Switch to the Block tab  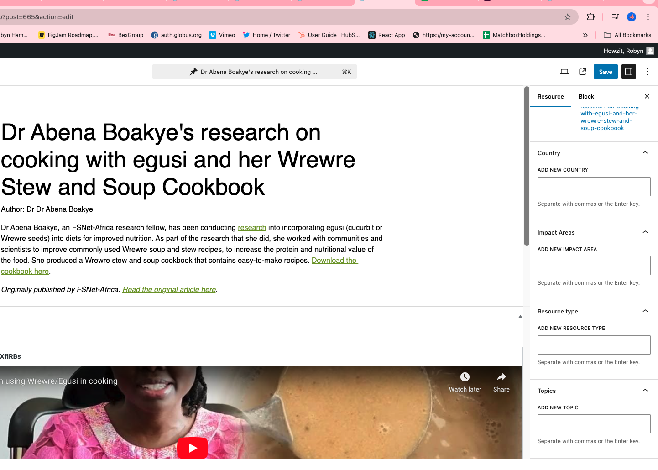point(586,97)
